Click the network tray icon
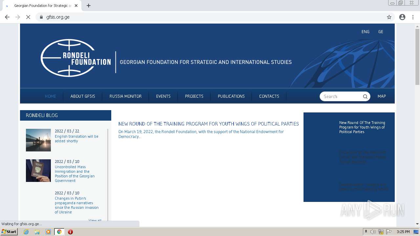This screenshot has height=236, width=420. (x=381, y=232)
